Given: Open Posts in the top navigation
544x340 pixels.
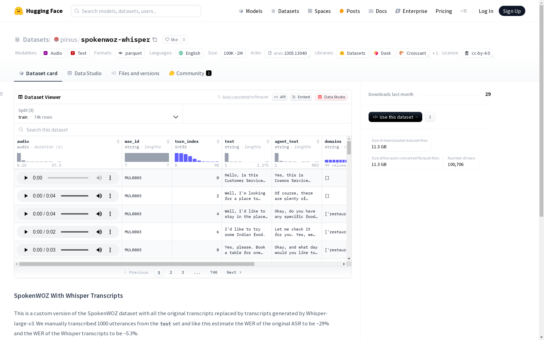Looking at the screenshot, I should pyautogui.click(x=350, y=11).
